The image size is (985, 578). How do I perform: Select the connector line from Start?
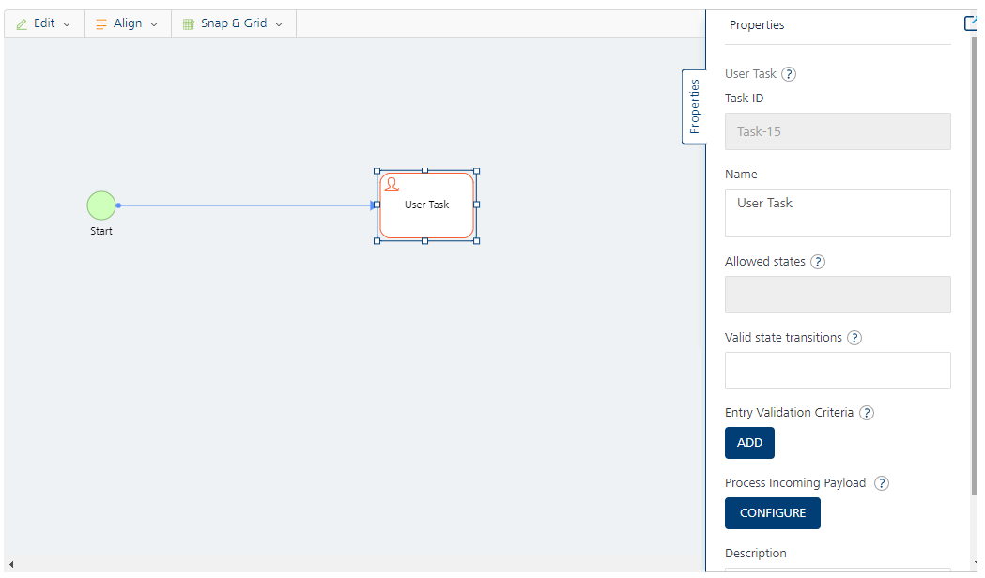click(x=246, y=205)
